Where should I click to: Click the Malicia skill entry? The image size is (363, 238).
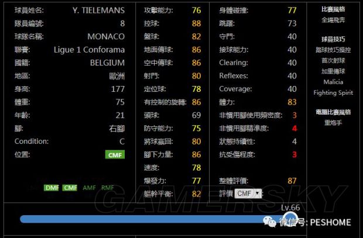click(333, 82)
